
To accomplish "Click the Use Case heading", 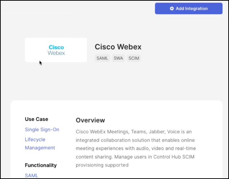I will [36, 119].
